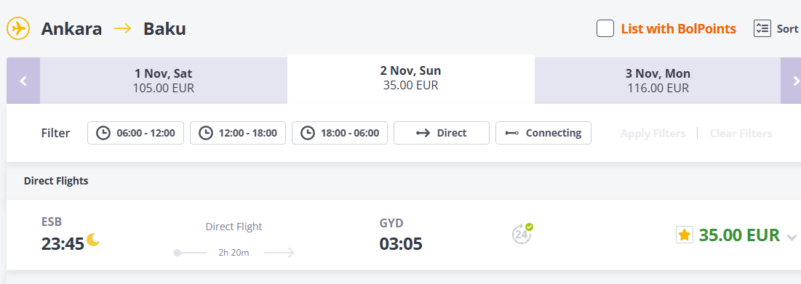801x284 pixels.
Task: Click the yellow arrow between Ankara and Baku
Action: (x=123, y=28)
